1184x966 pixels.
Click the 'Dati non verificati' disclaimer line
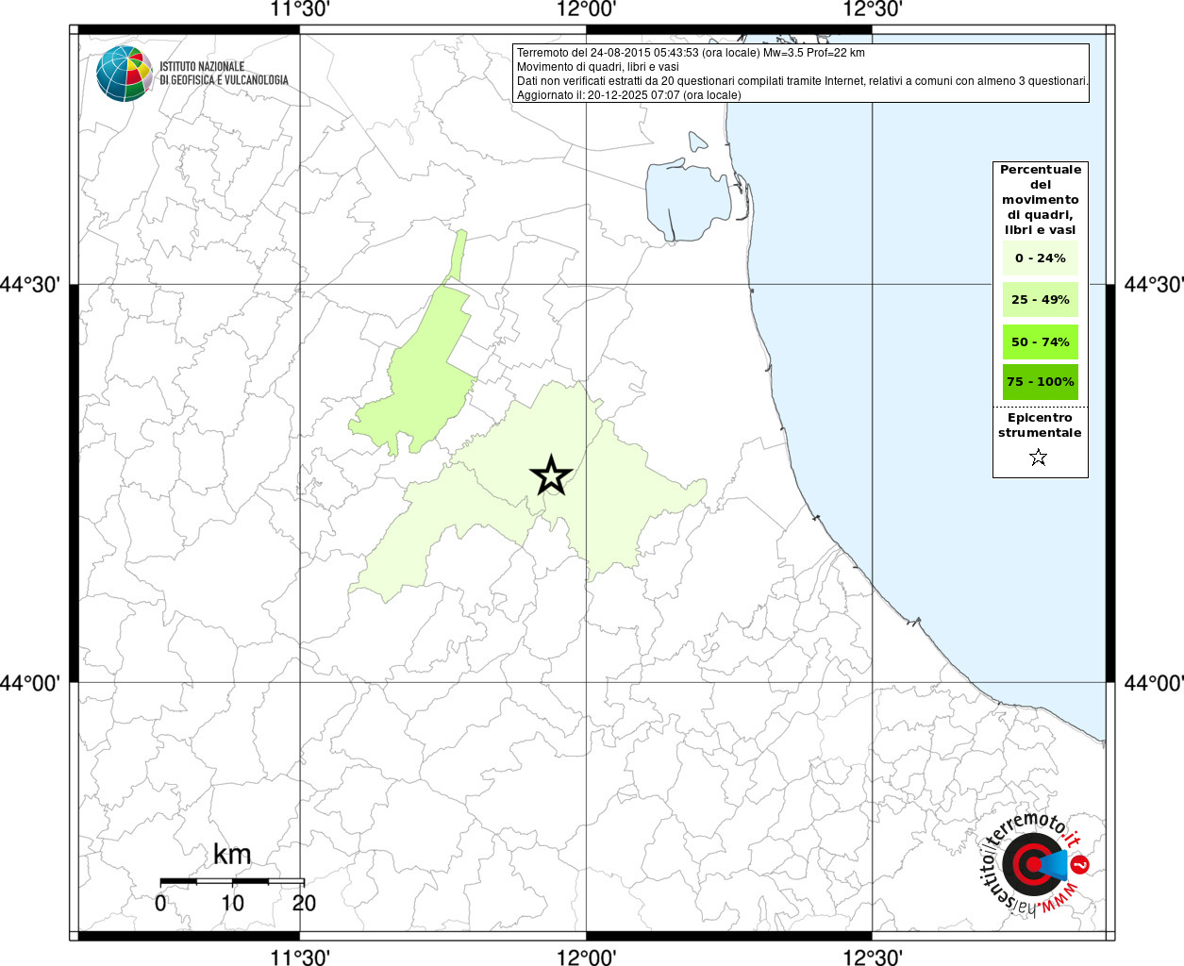[803, 81]
